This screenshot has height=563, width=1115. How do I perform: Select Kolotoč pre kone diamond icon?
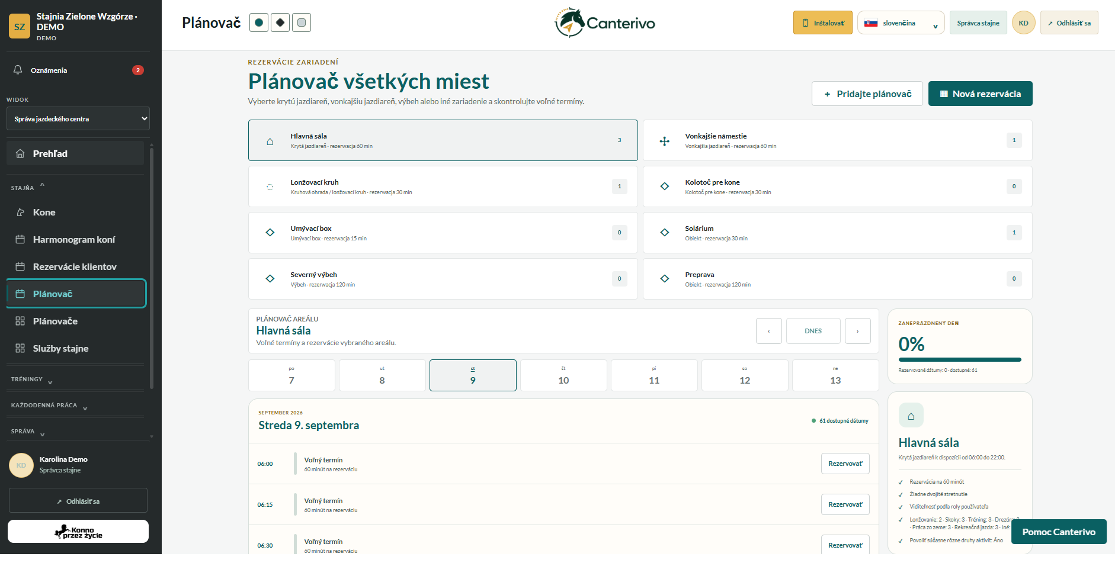(665, 186)
